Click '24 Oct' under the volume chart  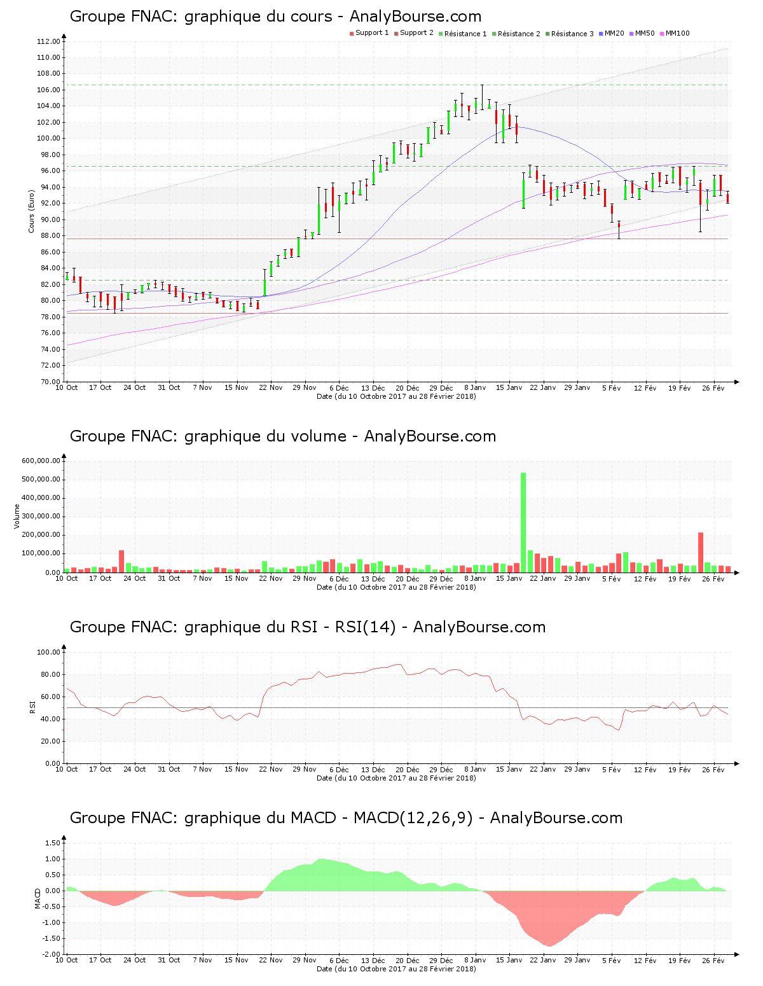coord(135,579)
